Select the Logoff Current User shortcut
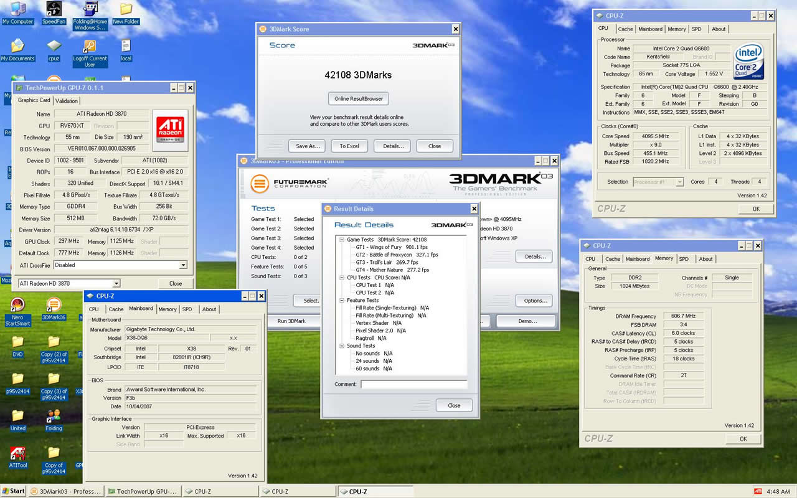Viewport: 797px width, 498px height. (90, 53)
